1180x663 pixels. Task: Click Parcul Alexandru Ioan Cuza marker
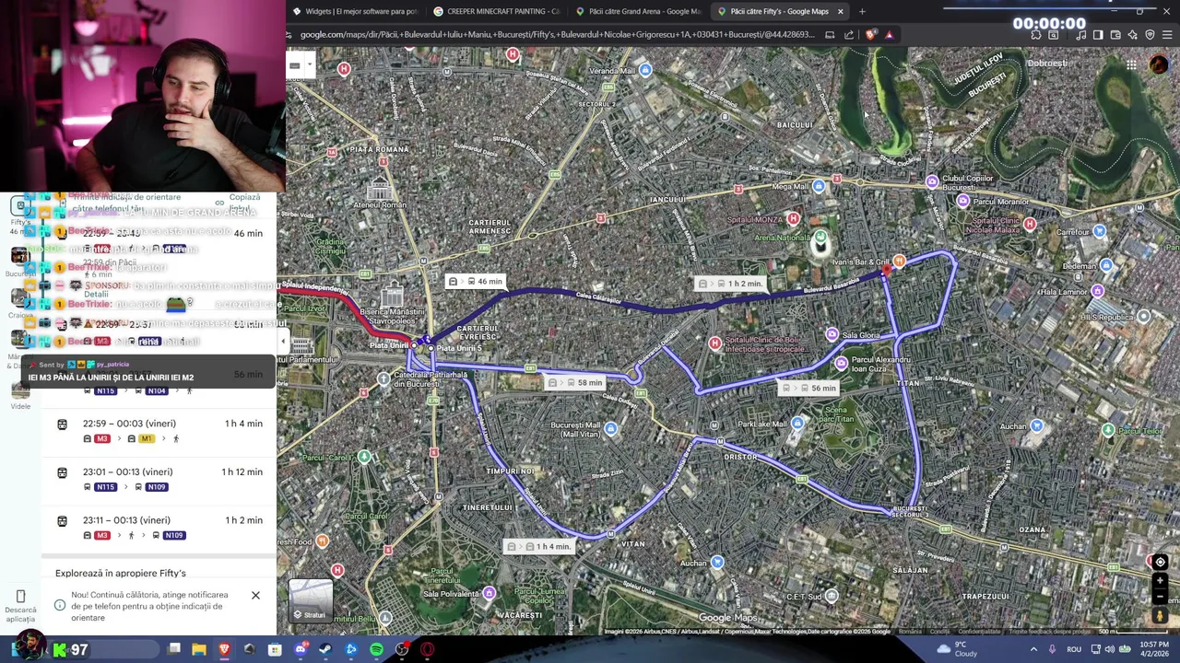pyautogui.click(x=841, y=364)
